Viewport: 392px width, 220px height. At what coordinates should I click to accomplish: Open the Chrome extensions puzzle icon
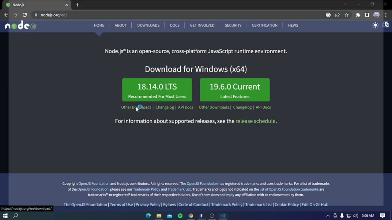(x=358, y=15)
